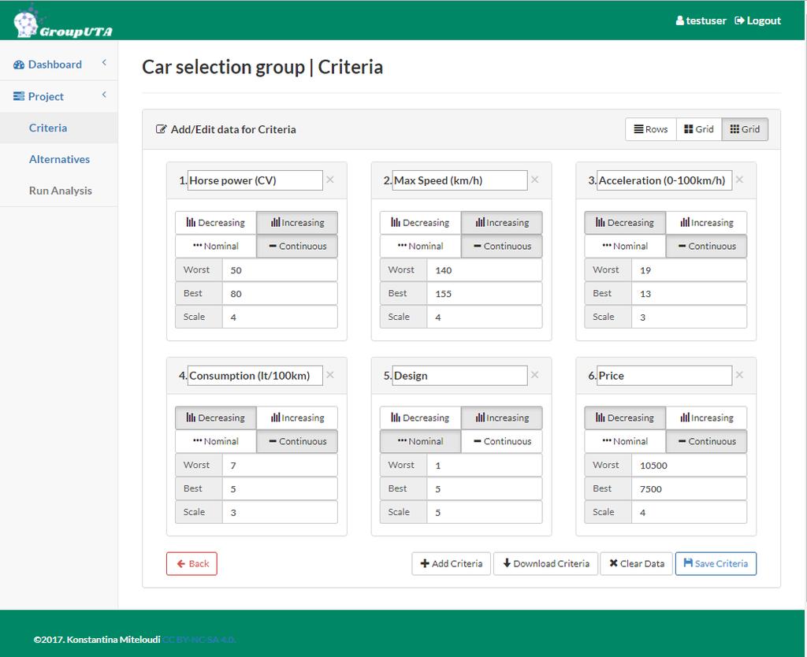This screenshot has height=657, width=807.
Task: Set Consumption to Increasing
Action: (297, 418)
